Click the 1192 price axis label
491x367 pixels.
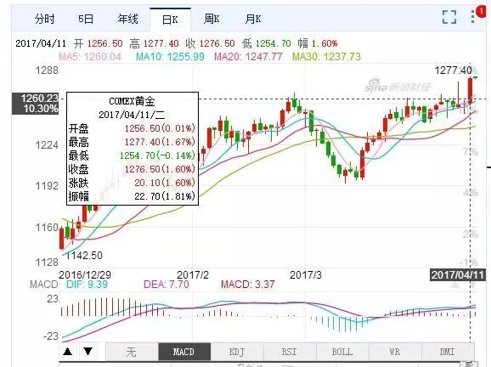click(47, 186)
